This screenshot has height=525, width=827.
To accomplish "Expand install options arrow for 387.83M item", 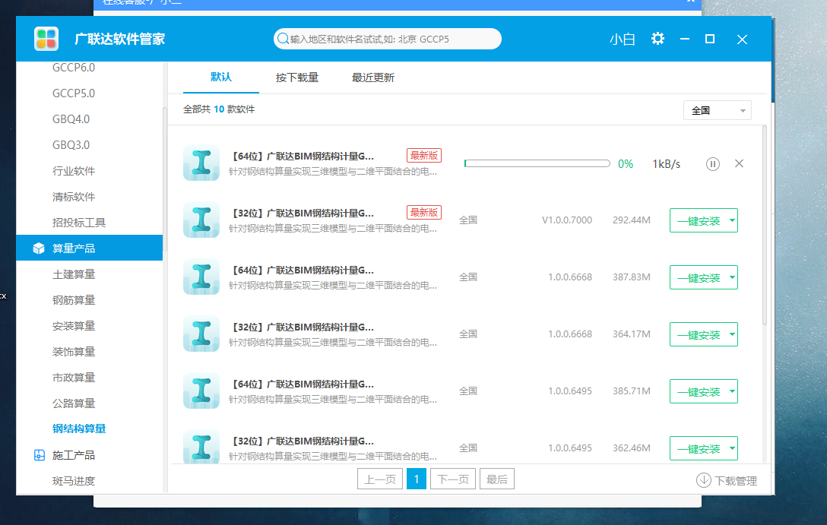I will click(x=732, y=277).
